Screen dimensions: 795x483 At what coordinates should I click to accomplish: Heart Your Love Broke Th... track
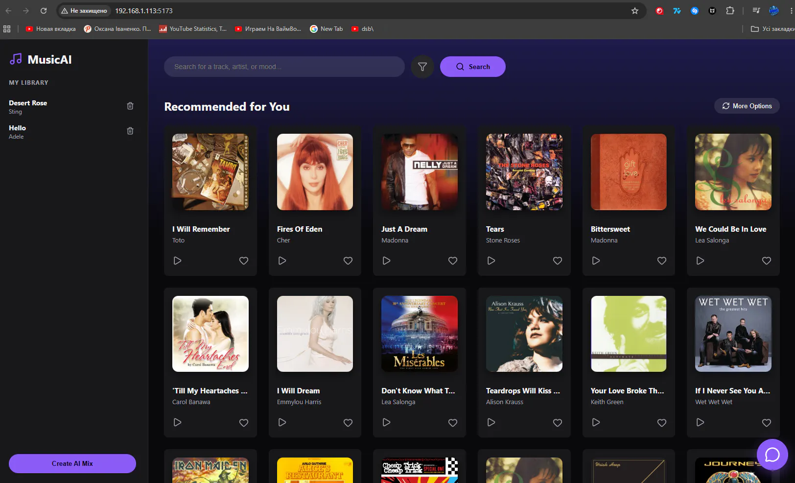(x=662, y=422)
